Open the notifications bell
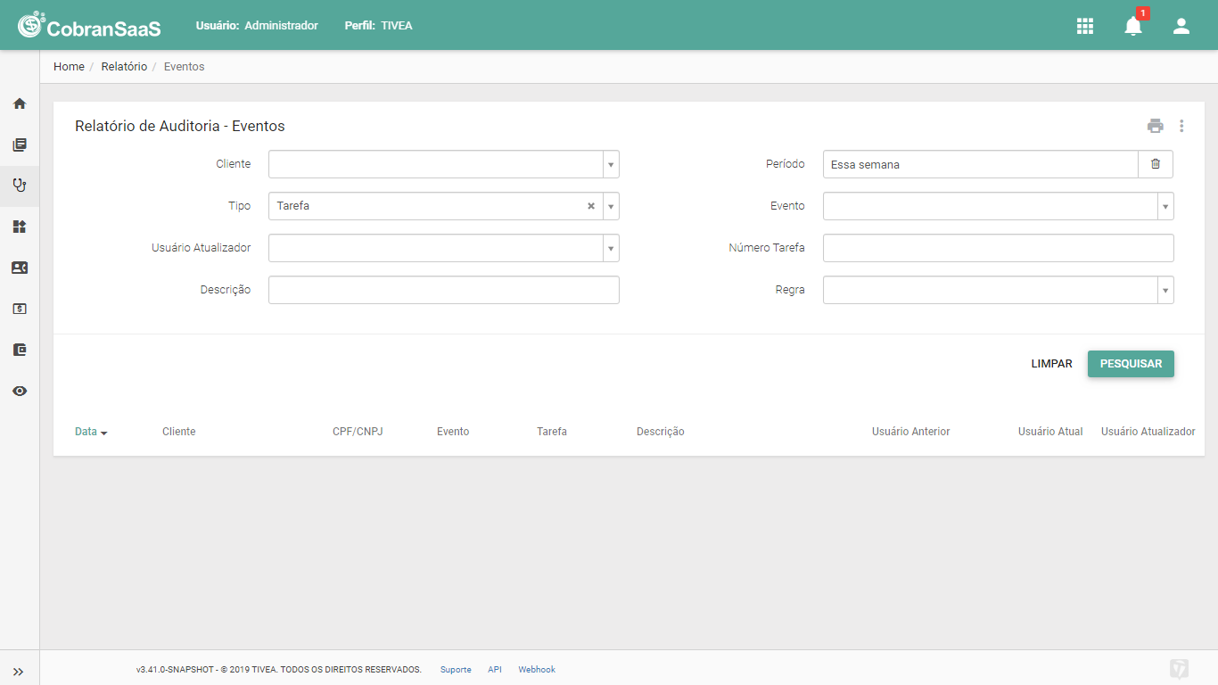Viewport: 1218px width, 685px height. (1133, 26)
